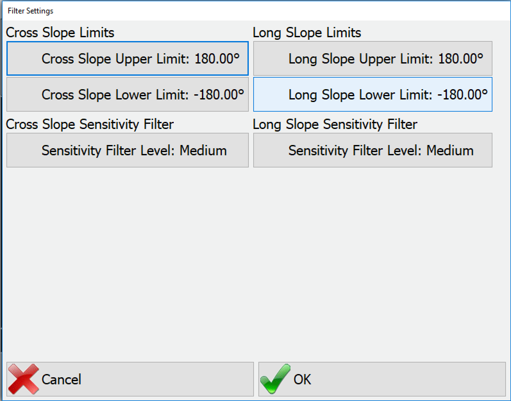Click the Medium value under Cross Slope Sensitivity

203,150
